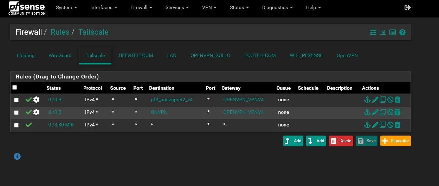Edit the pfB_antizapret2_v4 rule with pencil icon
439x186 pixels.
375,100
